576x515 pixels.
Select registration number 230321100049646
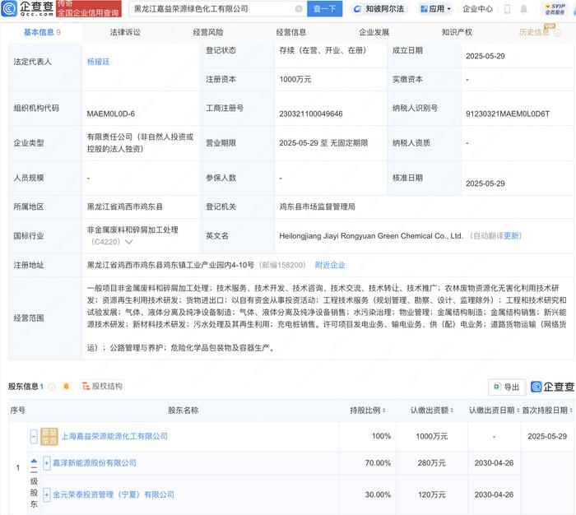tap(311, 114)
